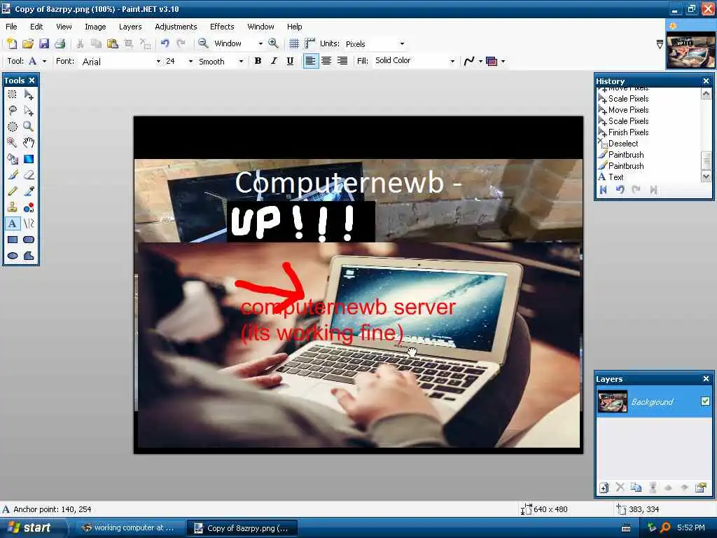The height and width of the screenshot is (538, 717).
Task: Set text alignment to right
Action: pyautogui.click(x=342, y=61)
